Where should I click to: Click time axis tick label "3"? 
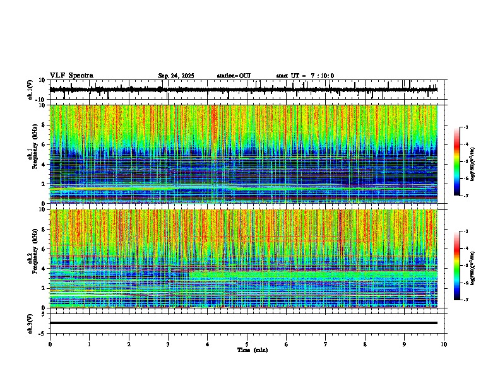point(168,344)
